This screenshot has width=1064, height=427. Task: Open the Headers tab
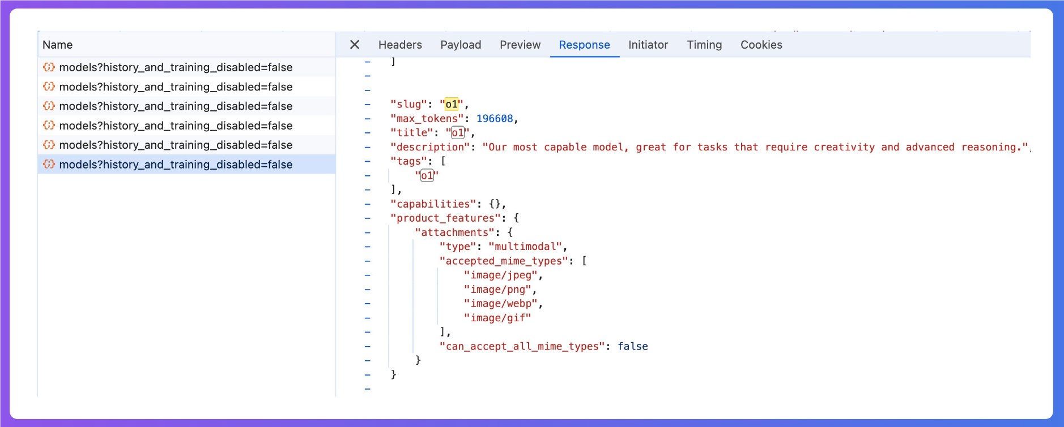coord(400,45)
